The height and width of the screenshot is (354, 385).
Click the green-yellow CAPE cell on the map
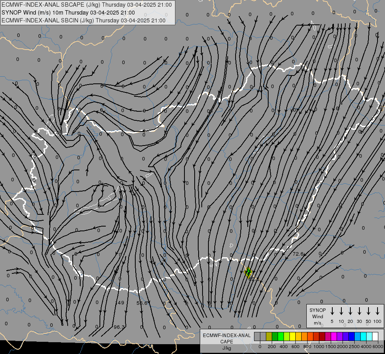coord(248,272)
